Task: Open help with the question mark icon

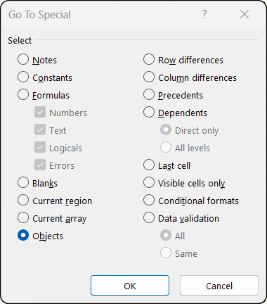Action: (204, 14)
